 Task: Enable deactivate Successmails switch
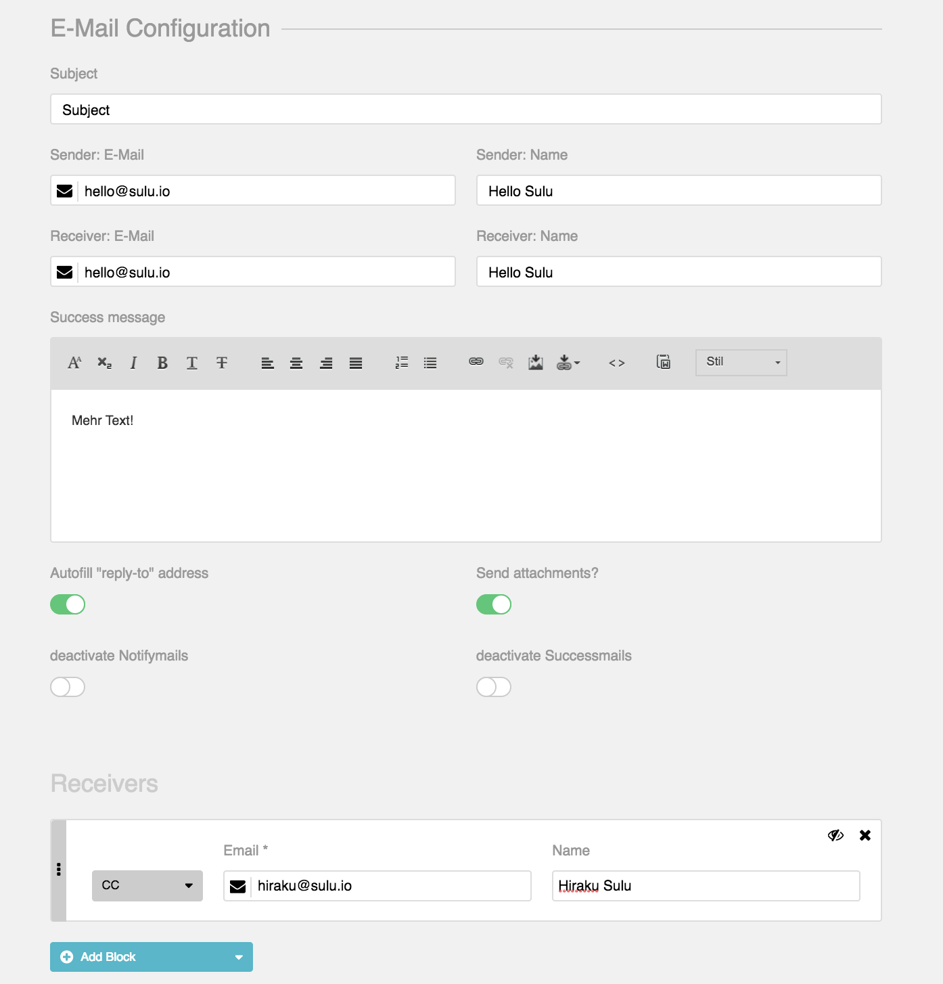point(494,687)
